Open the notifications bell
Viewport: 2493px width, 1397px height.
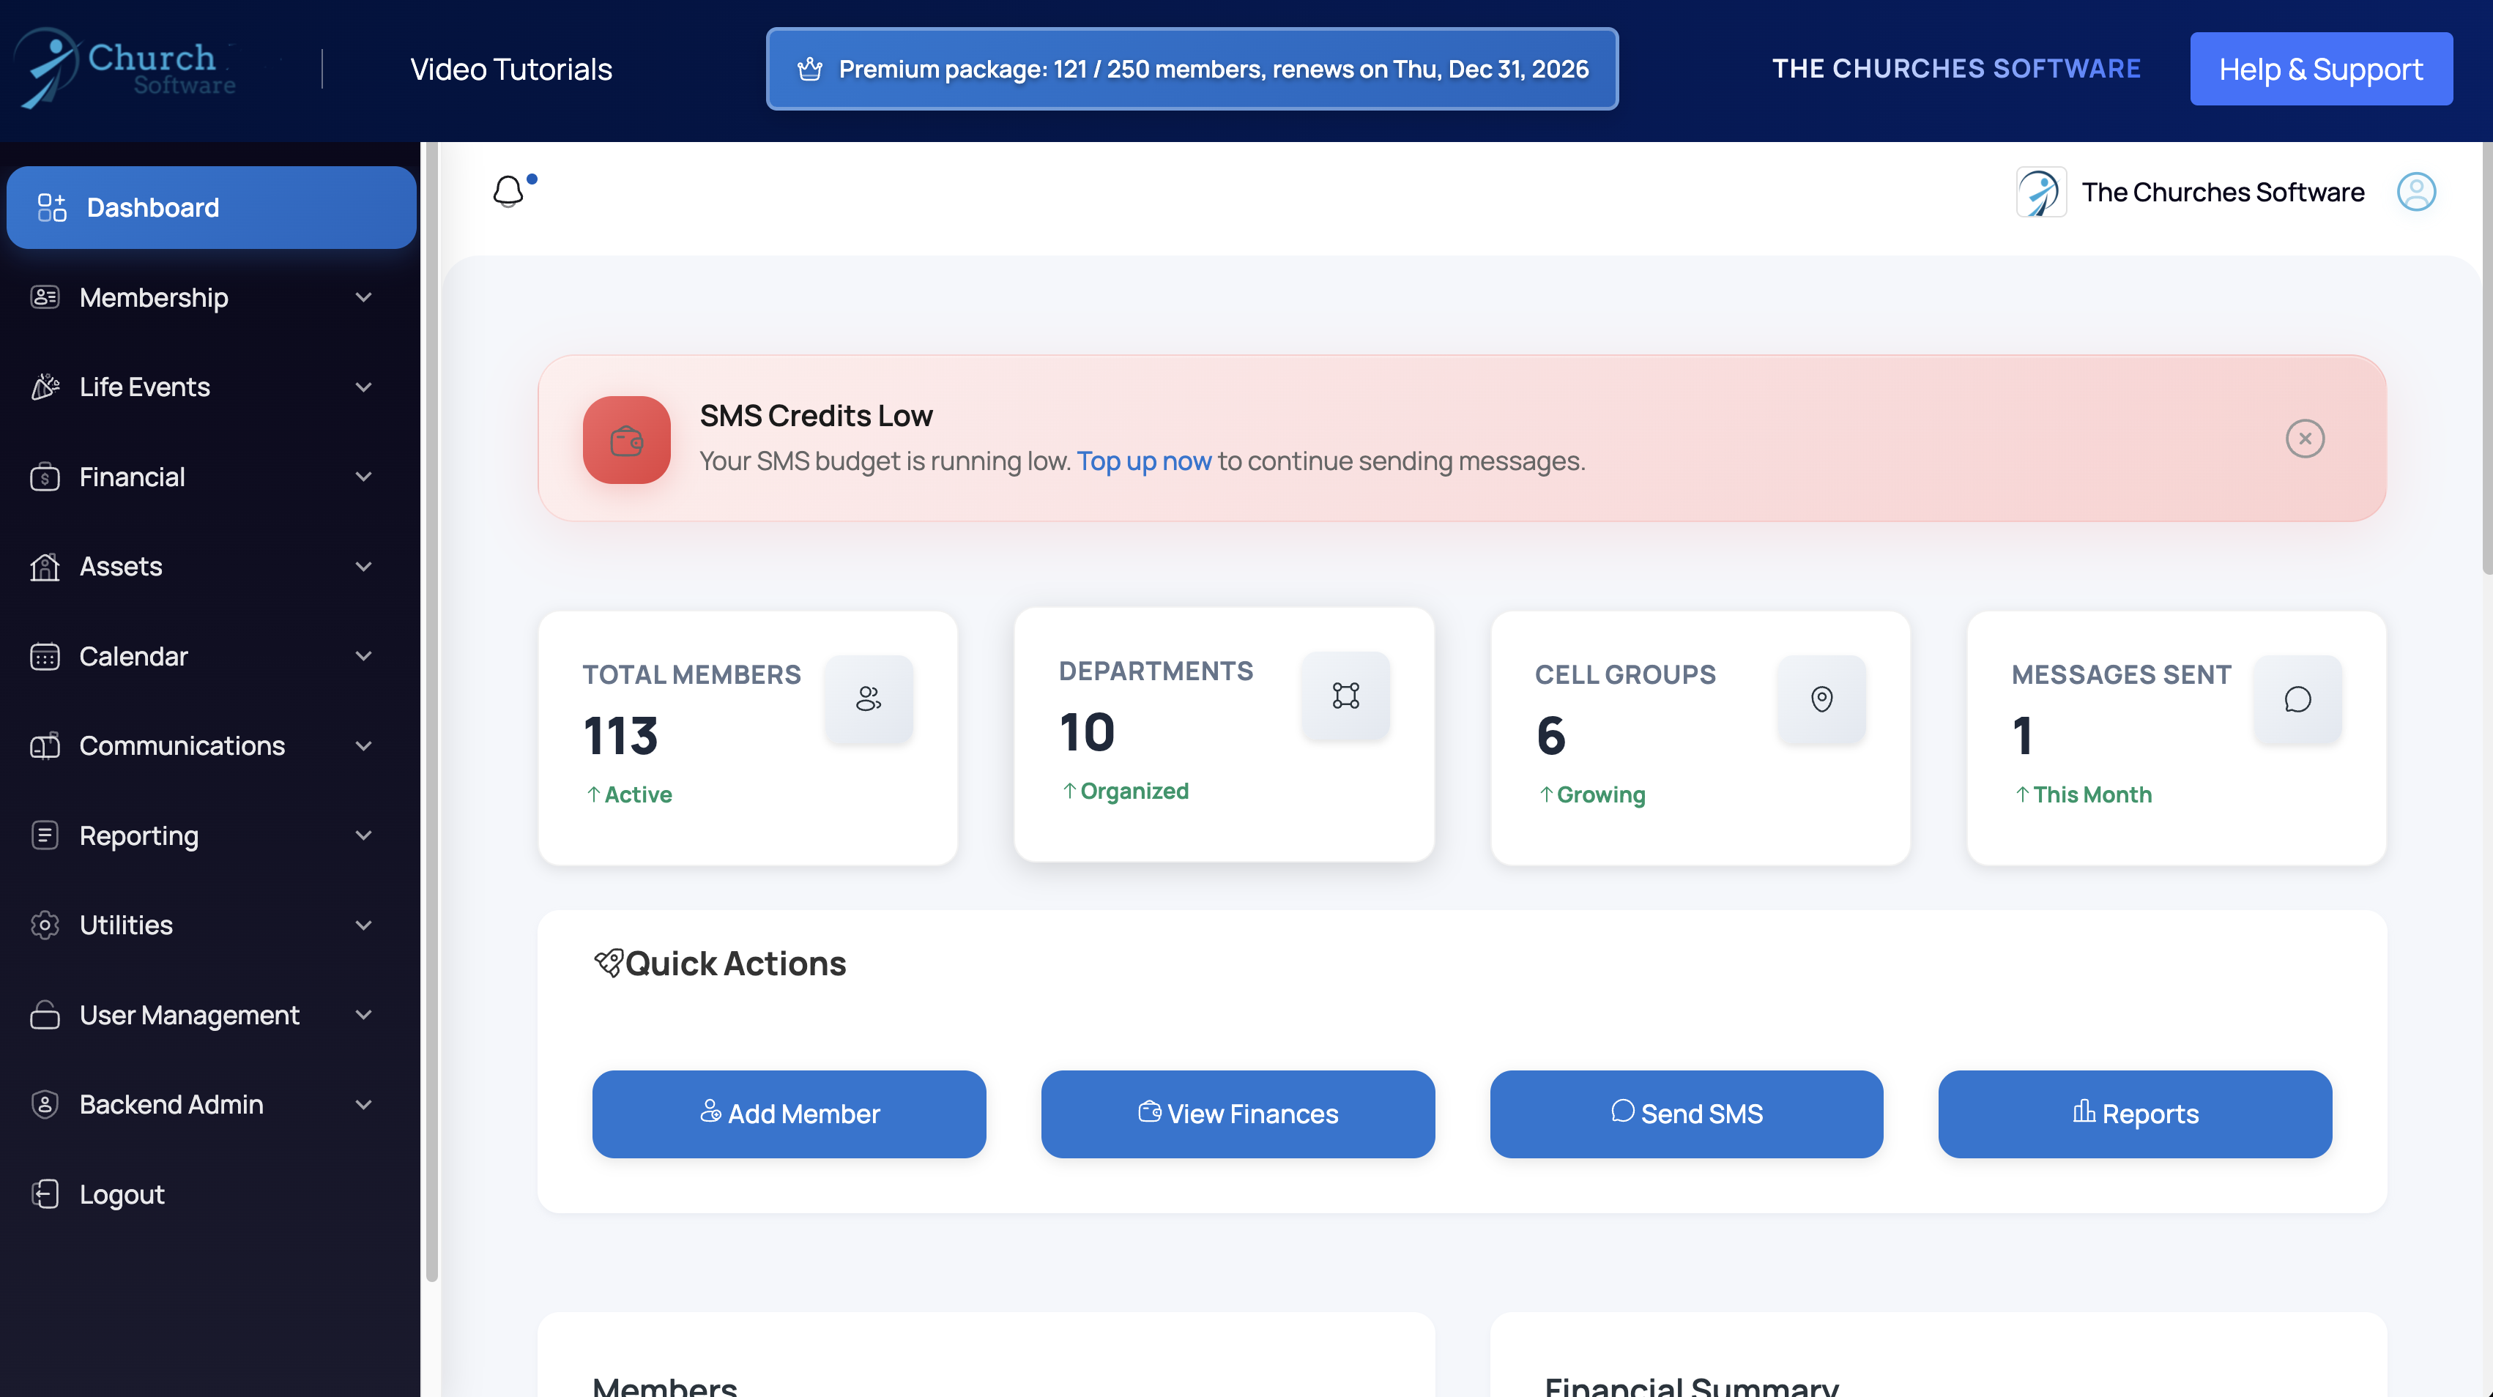click(509, 192)
